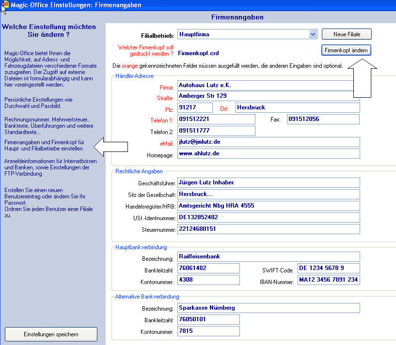The height and width of the screenshot is (345, 396).
Task: Click the Sitz der Gesellschaft field
Action: click(269, 194)
